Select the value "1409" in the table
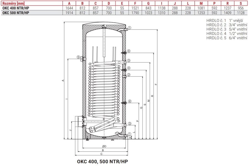The height and width of the screenshot is (167, 249). point(228,13)
